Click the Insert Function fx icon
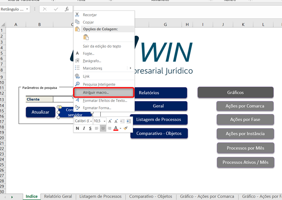282x200 pixels. click(x=67, y=9)
